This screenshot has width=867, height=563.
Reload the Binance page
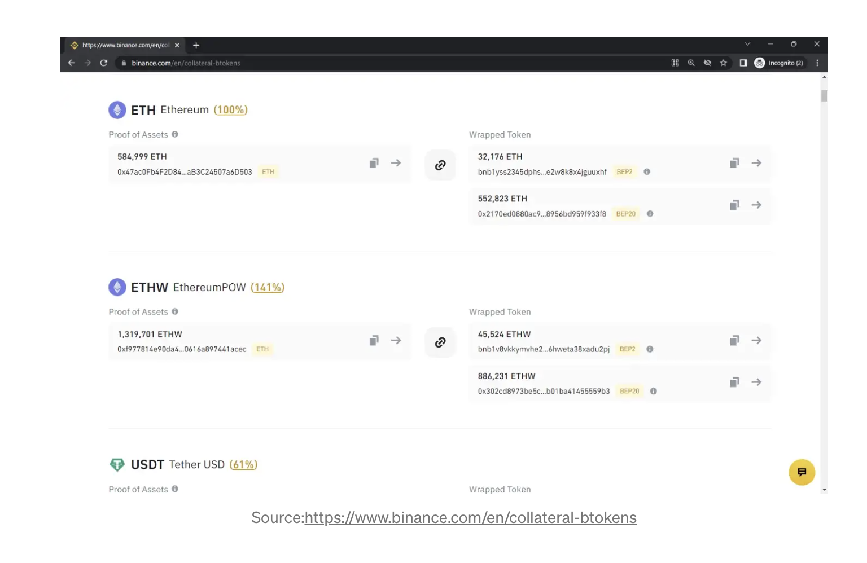(104, 63)
